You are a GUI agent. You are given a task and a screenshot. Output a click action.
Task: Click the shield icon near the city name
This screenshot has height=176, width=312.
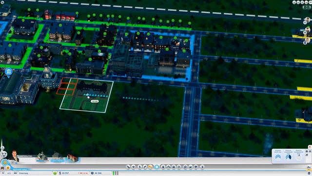(x=8, y=168)
